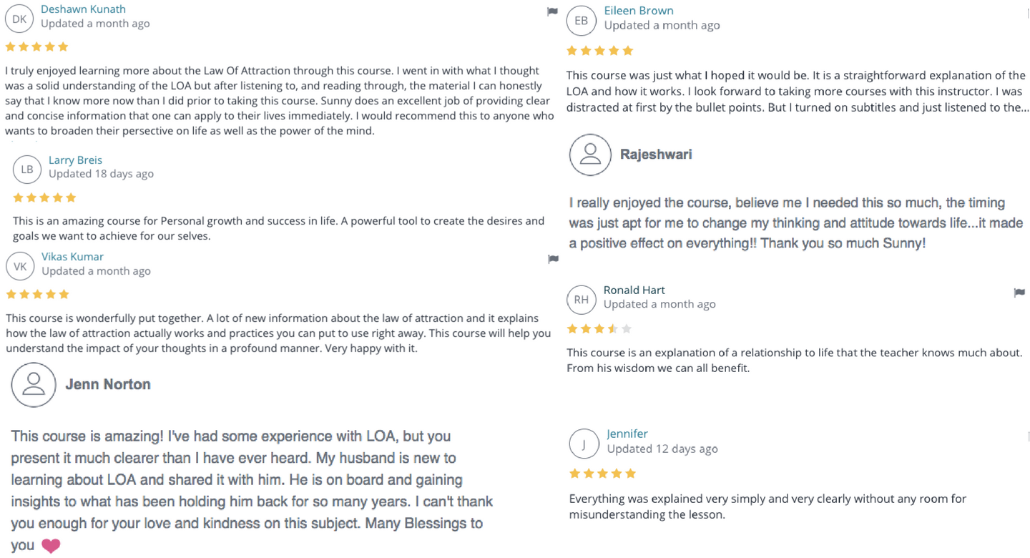
Task: Click Ronald Hart's reviewer name
Action: (x=634, y=290)
